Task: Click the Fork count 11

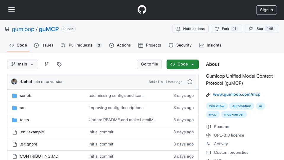Action: tap(235, 29)
